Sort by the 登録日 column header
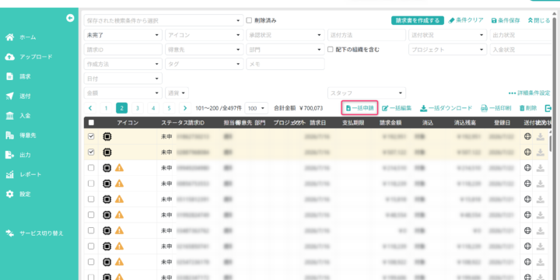This screenshot has width=560, height=280. (x=502, y=123)
